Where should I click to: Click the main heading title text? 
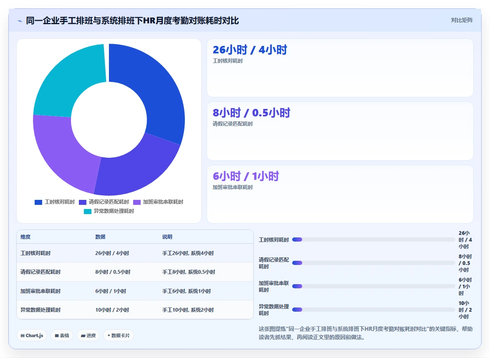click(132, 21)
